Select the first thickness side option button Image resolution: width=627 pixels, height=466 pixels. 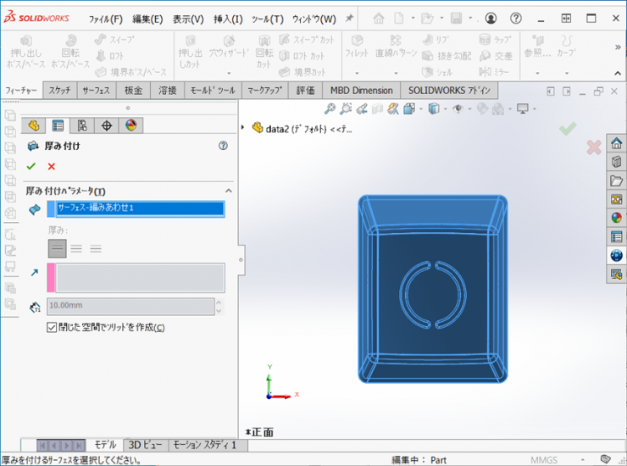click(x=57, y=248)
